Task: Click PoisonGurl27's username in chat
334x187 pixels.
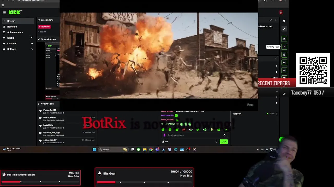Action: tap(167, 115)
